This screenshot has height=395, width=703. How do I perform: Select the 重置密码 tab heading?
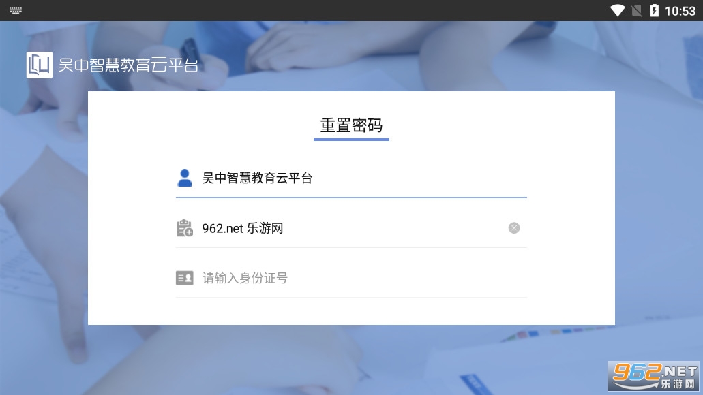[351, 125]
